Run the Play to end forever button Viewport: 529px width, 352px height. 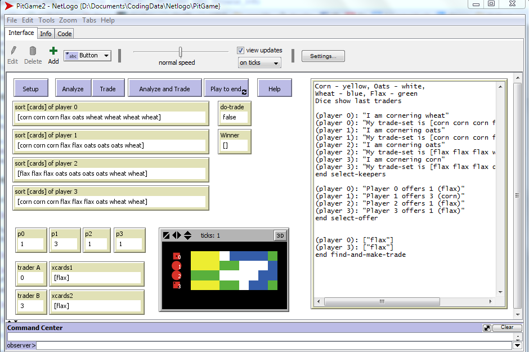tap(226, 88)
